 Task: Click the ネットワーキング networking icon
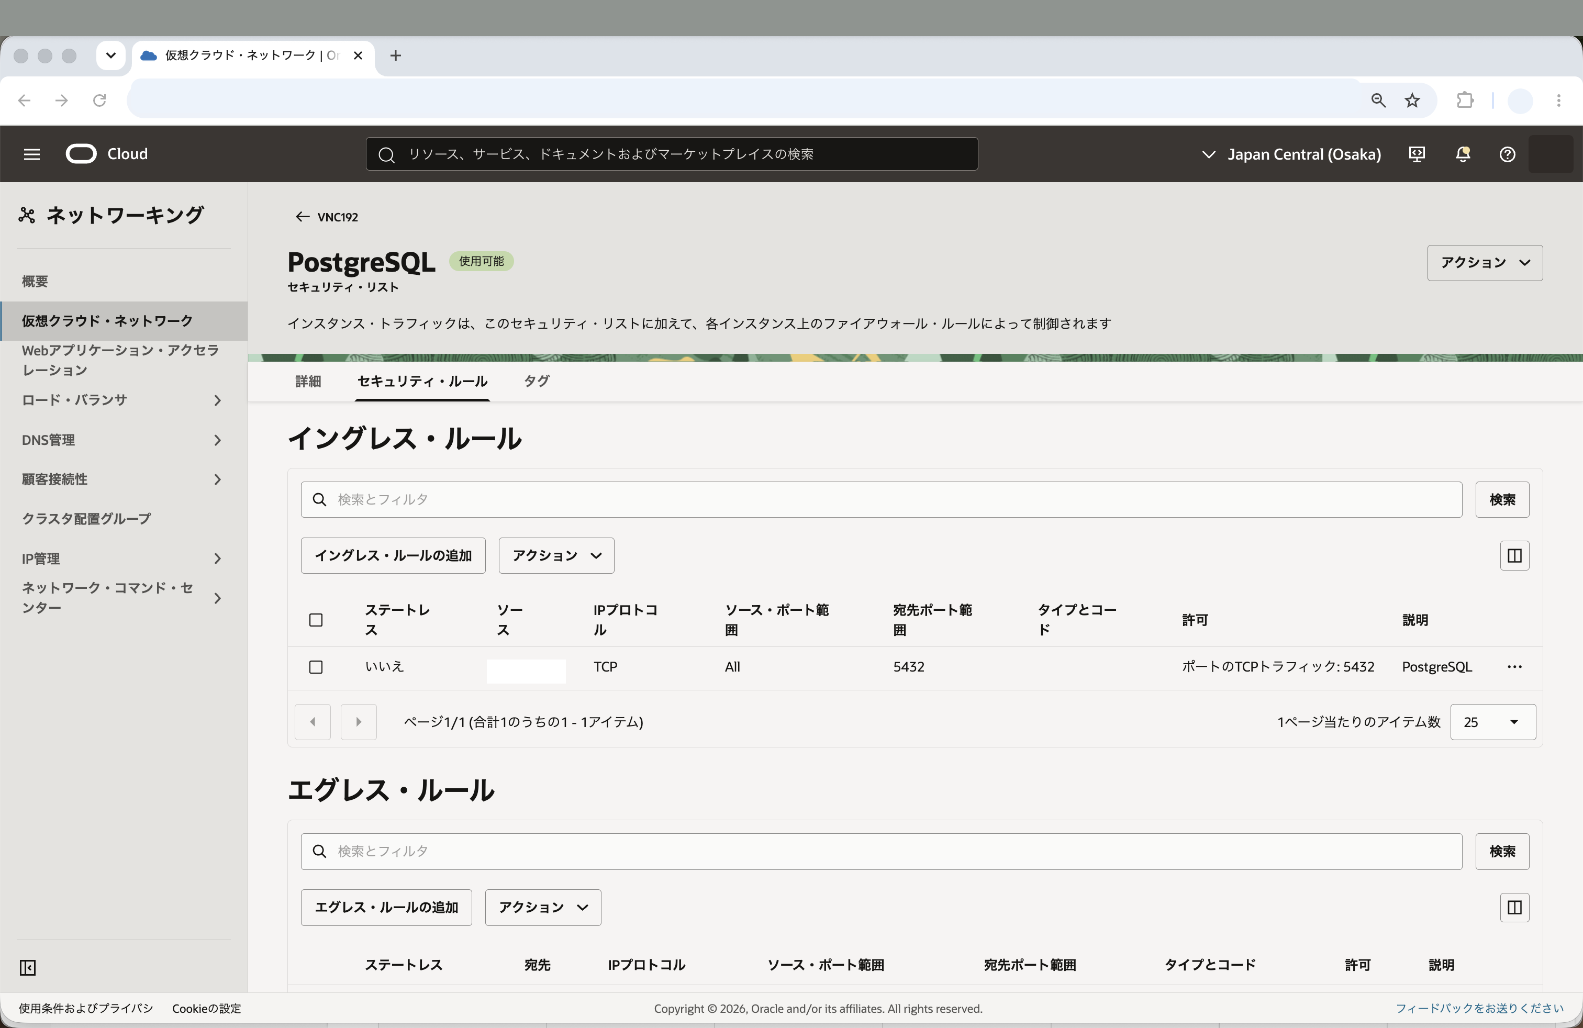point(27,216)
